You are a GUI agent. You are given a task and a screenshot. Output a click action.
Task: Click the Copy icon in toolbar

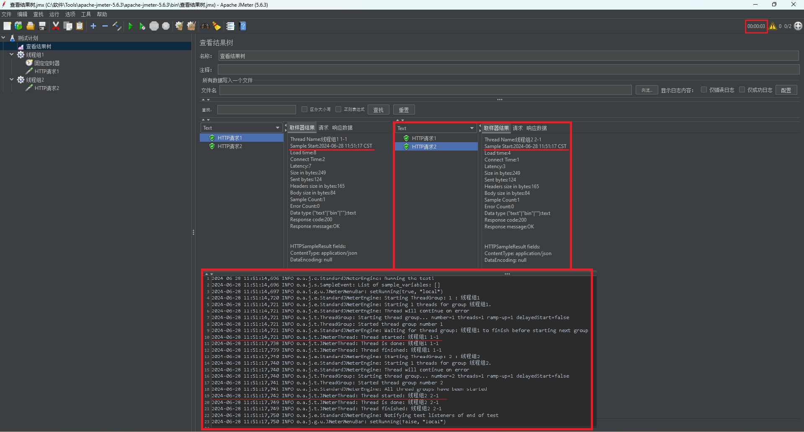pos(68,26)
